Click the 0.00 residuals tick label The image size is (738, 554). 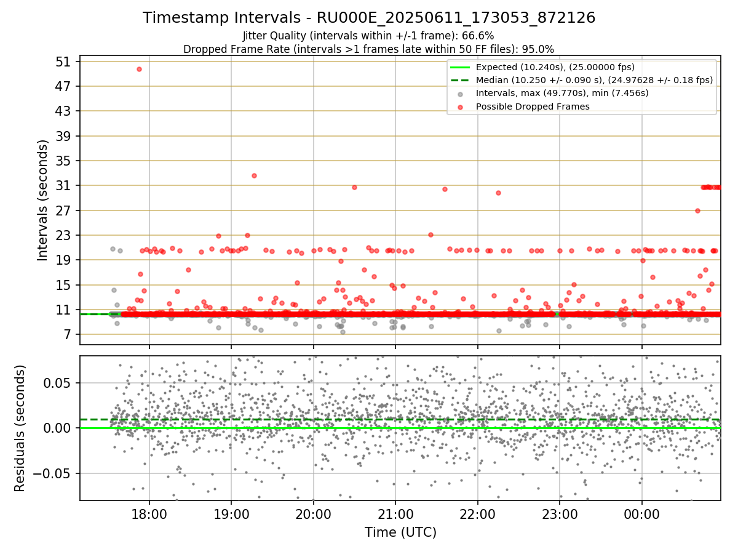tap(58, 428)
